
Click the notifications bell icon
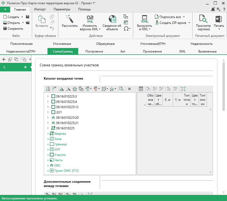[x=213, y=9]
